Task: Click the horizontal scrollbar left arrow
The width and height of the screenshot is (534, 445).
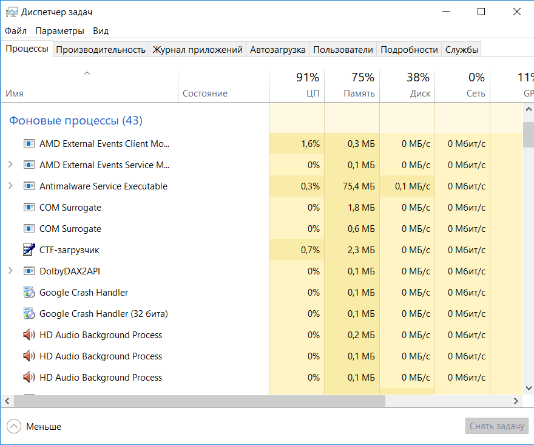Action: (x=7, y=401)
